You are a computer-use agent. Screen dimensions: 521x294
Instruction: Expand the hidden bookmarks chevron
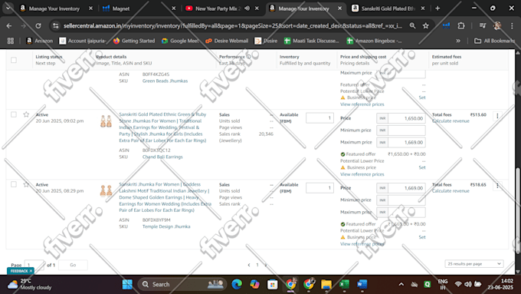(458, 41)
